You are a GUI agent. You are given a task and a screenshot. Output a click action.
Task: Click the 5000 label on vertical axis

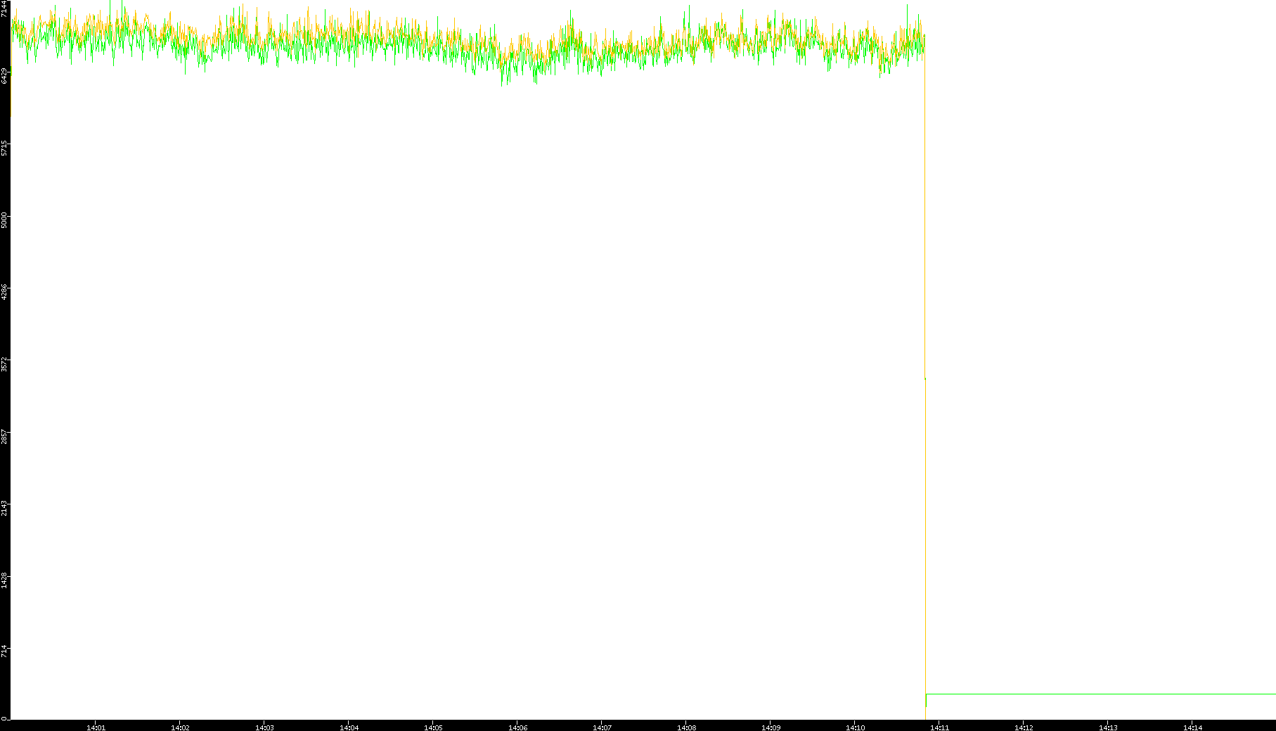pyautogui.click(x=5, y=220)
